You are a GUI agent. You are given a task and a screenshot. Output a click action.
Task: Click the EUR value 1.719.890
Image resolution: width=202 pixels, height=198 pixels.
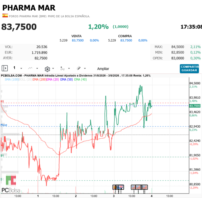[x=39, y=52]
